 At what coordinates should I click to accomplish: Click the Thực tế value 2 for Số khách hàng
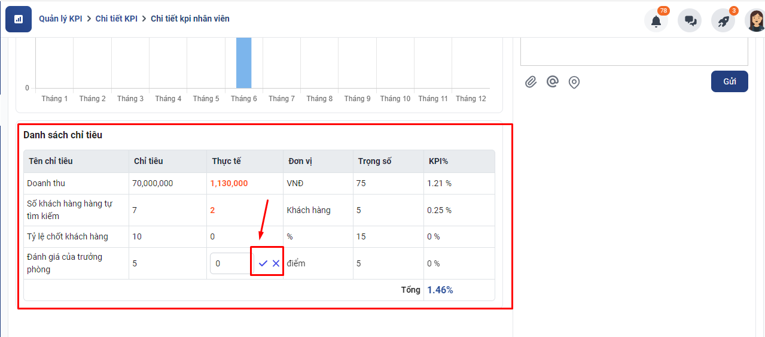213,210
